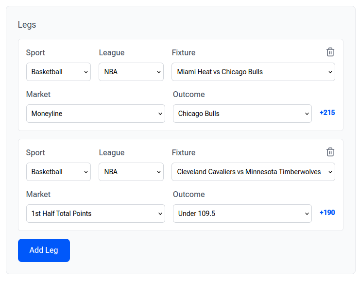Click the +215 odds value

pyautogui.click(x=327, y=113)
